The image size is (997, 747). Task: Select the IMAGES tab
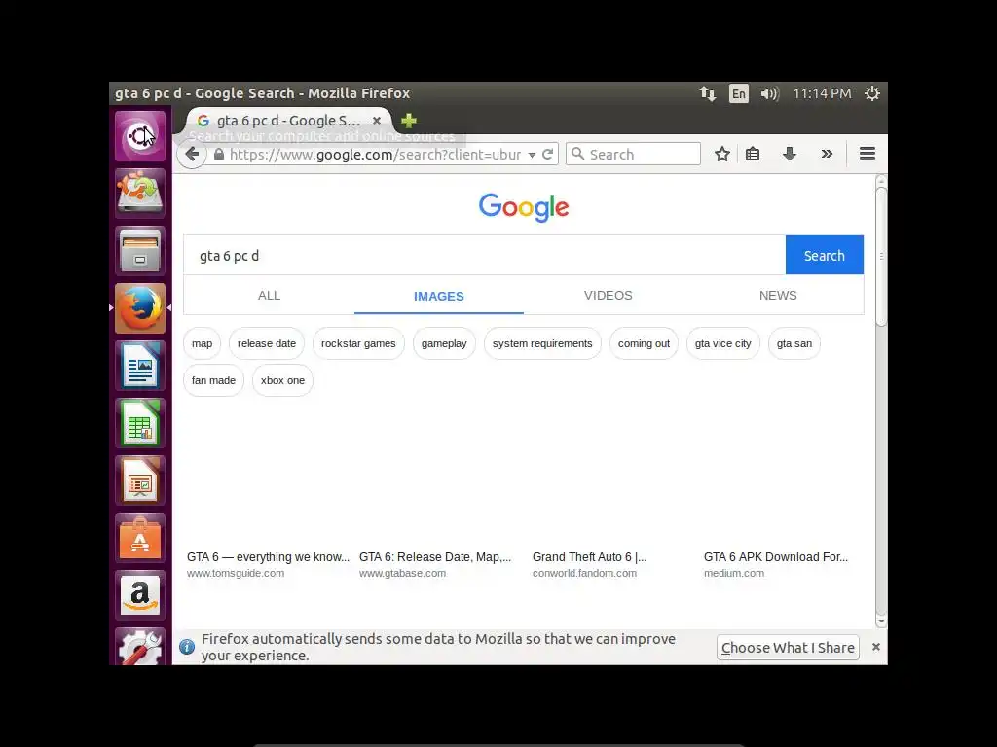(439, 296)
